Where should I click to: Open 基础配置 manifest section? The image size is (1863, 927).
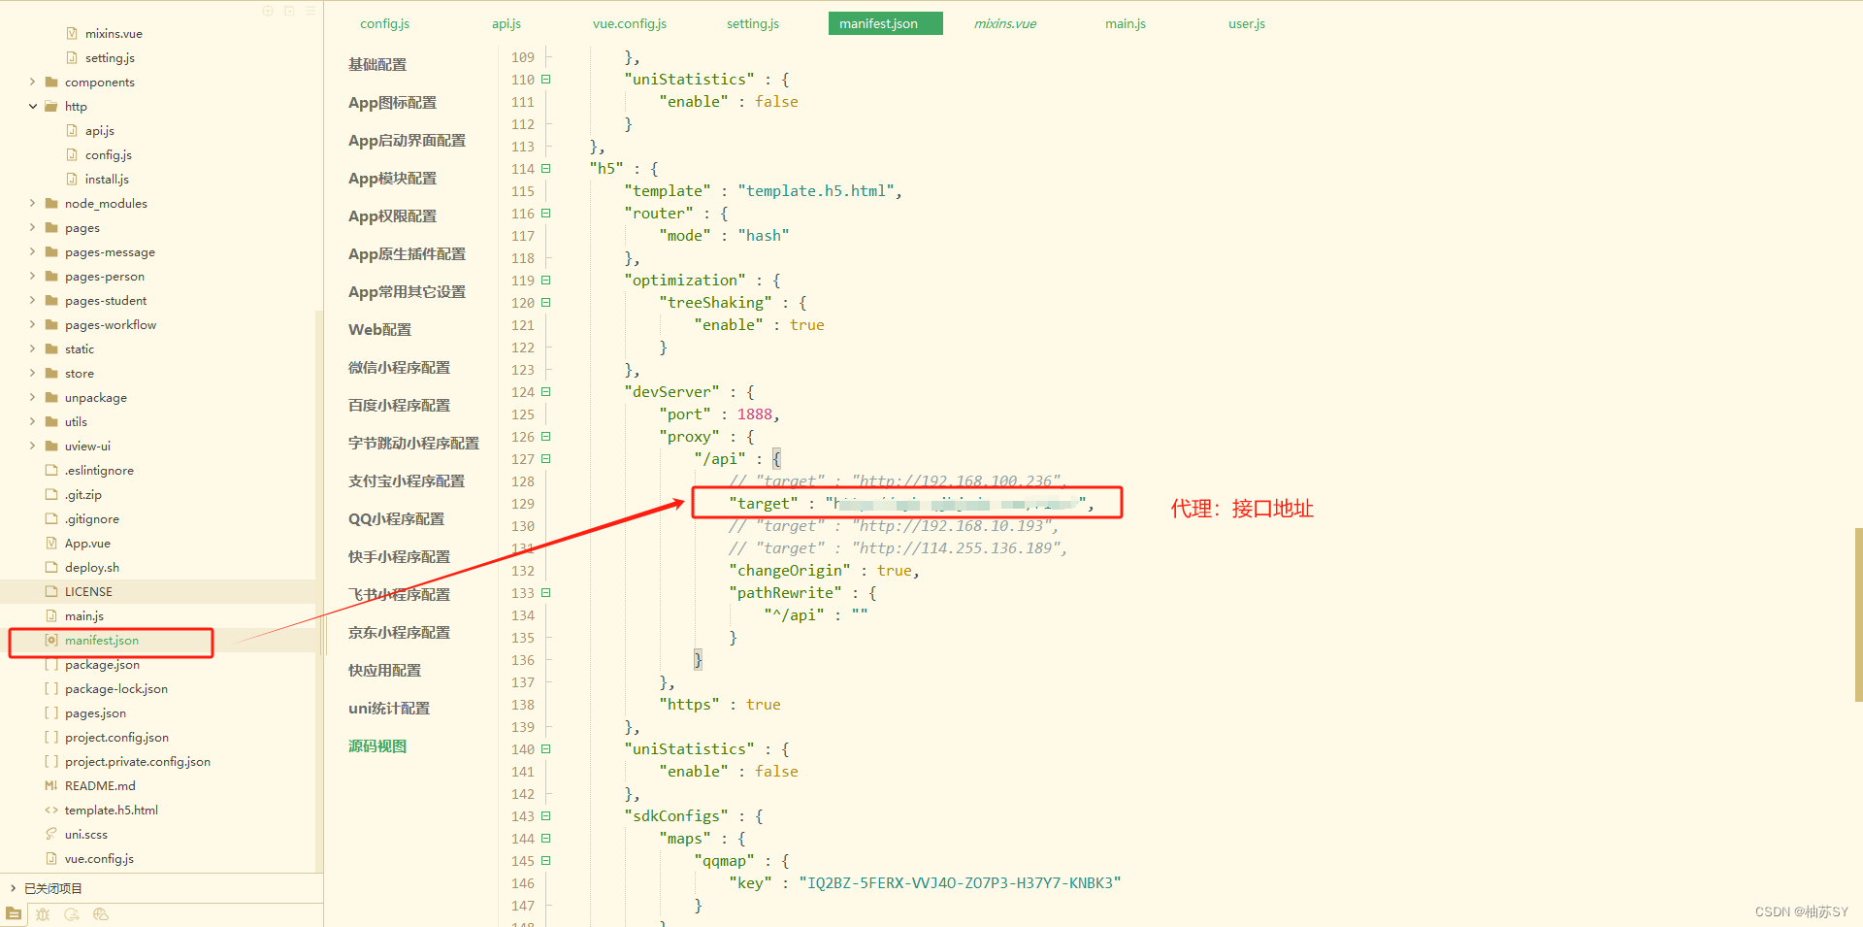[x=377, y=64]
